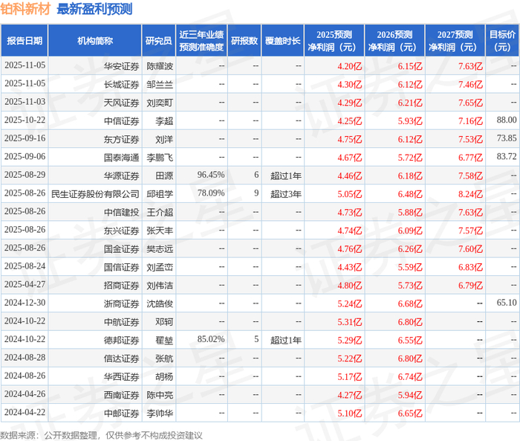Click accuracy value 85.02%
520x441 pixels.
pos(211,339)
